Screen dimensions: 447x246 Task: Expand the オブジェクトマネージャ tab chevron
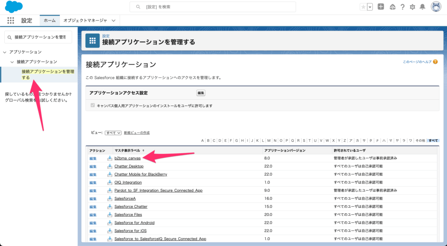point(113,20)
